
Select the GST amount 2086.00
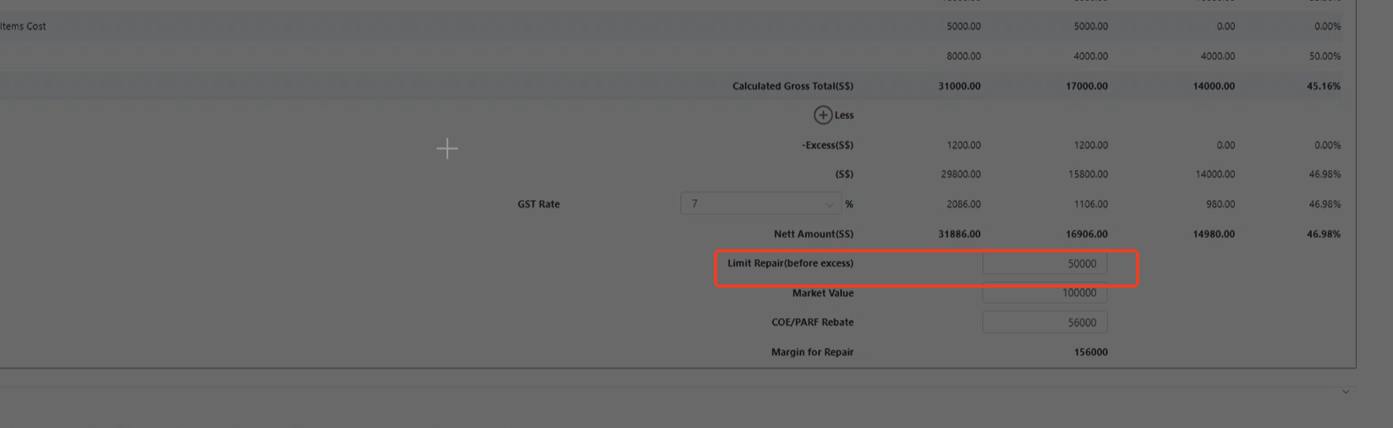(963, 204)
